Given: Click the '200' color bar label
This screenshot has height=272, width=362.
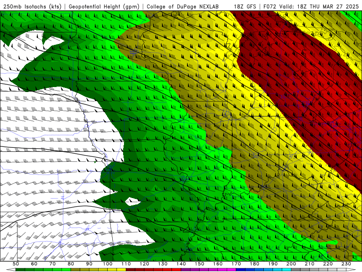Looking at the screenshot, I should (291, 264).
